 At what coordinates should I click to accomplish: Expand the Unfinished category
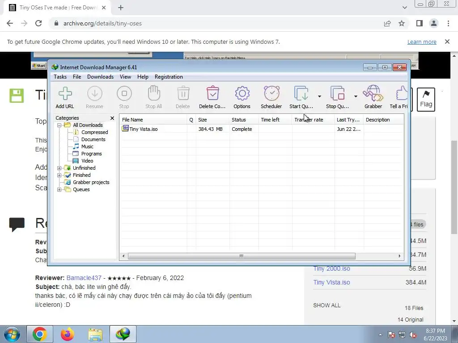(59, 168)
